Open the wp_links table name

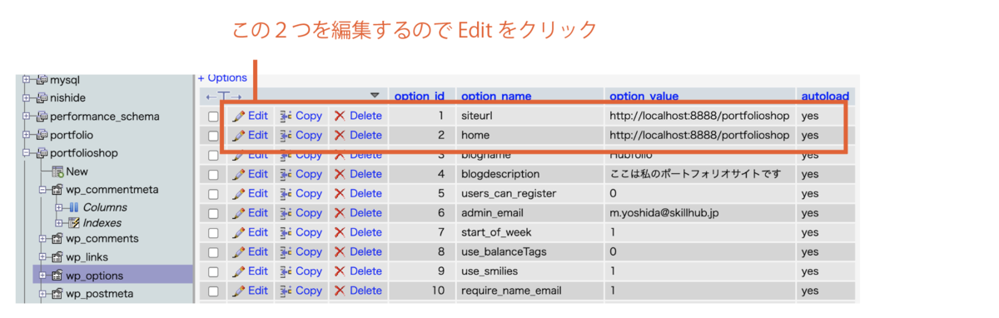pyautogui.click(x=87, y=257)
